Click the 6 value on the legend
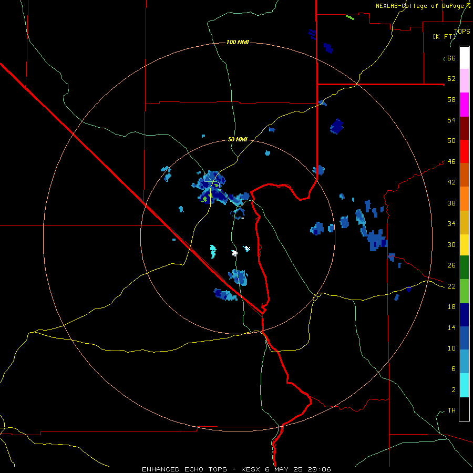This screenshot has height=473, width=473. (x=454, y=368)
